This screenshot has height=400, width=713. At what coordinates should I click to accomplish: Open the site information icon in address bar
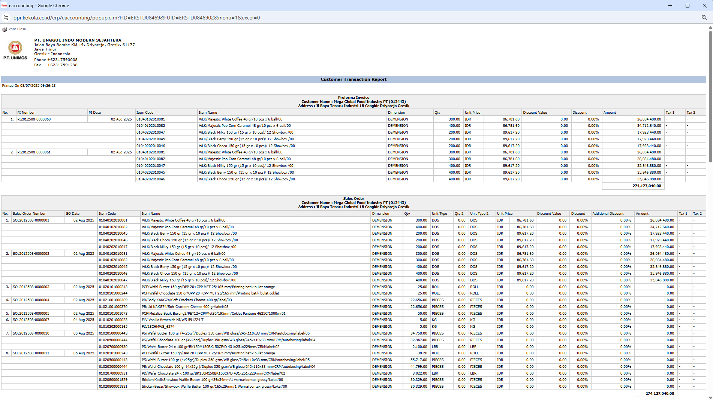coord(6,18)
